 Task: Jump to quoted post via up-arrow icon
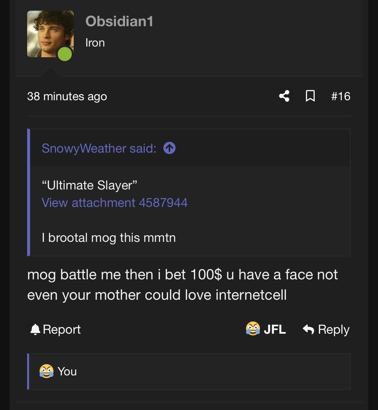click(x=169, y=148)
